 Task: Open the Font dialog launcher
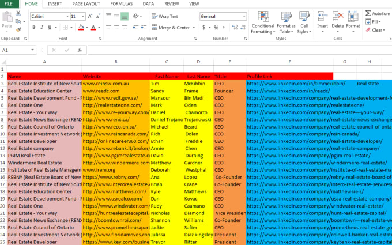100,39
